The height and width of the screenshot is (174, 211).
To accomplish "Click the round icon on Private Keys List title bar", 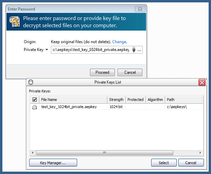I will pos(31,82).
